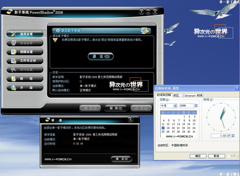This screenshot has height=176, width=240.
Task: Click the 单一影子模式 value in the 状态 dialog
Action: [82, 139]
